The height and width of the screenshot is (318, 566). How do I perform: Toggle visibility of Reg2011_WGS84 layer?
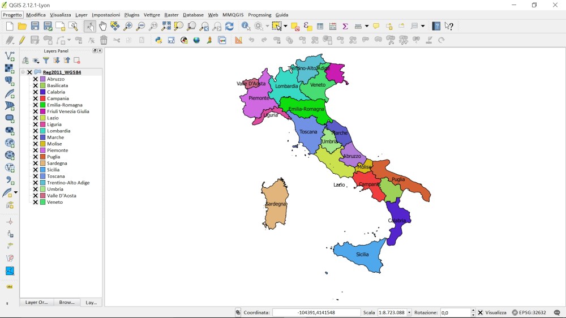coord(30,72)
